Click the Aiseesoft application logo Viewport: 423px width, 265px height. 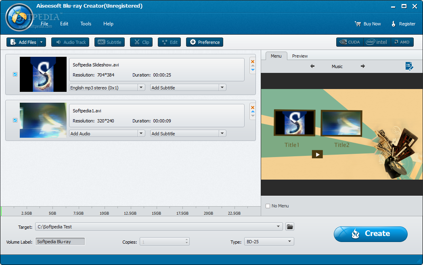point(19,17)
